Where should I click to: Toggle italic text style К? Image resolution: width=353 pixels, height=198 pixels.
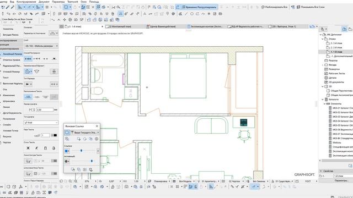(x=37, y=148)
